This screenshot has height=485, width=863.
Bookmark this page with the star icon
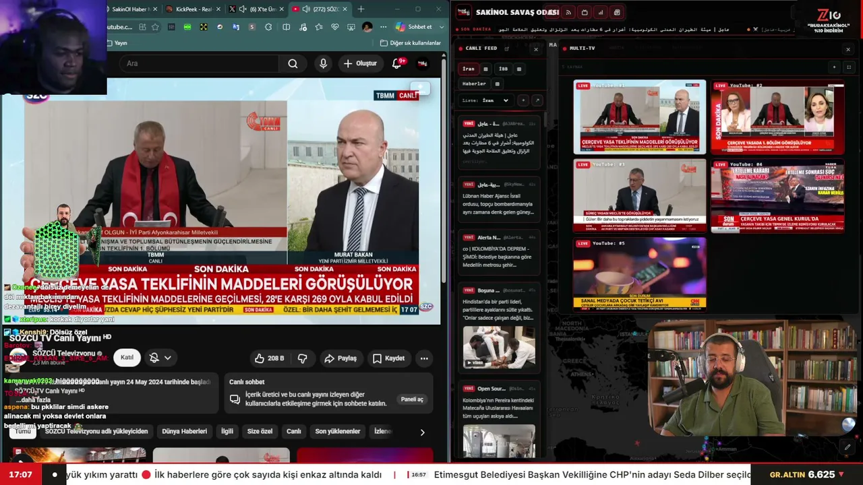click(x=155, y=27)
